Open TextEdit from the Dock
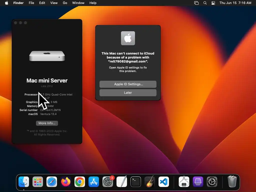This screenshot has width=256, height=192. click(122, 182)
